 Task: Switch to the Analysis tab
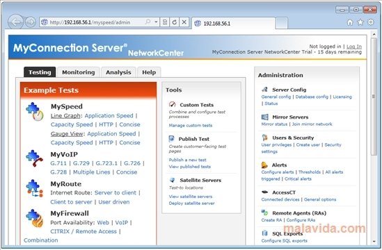(118, 72)
